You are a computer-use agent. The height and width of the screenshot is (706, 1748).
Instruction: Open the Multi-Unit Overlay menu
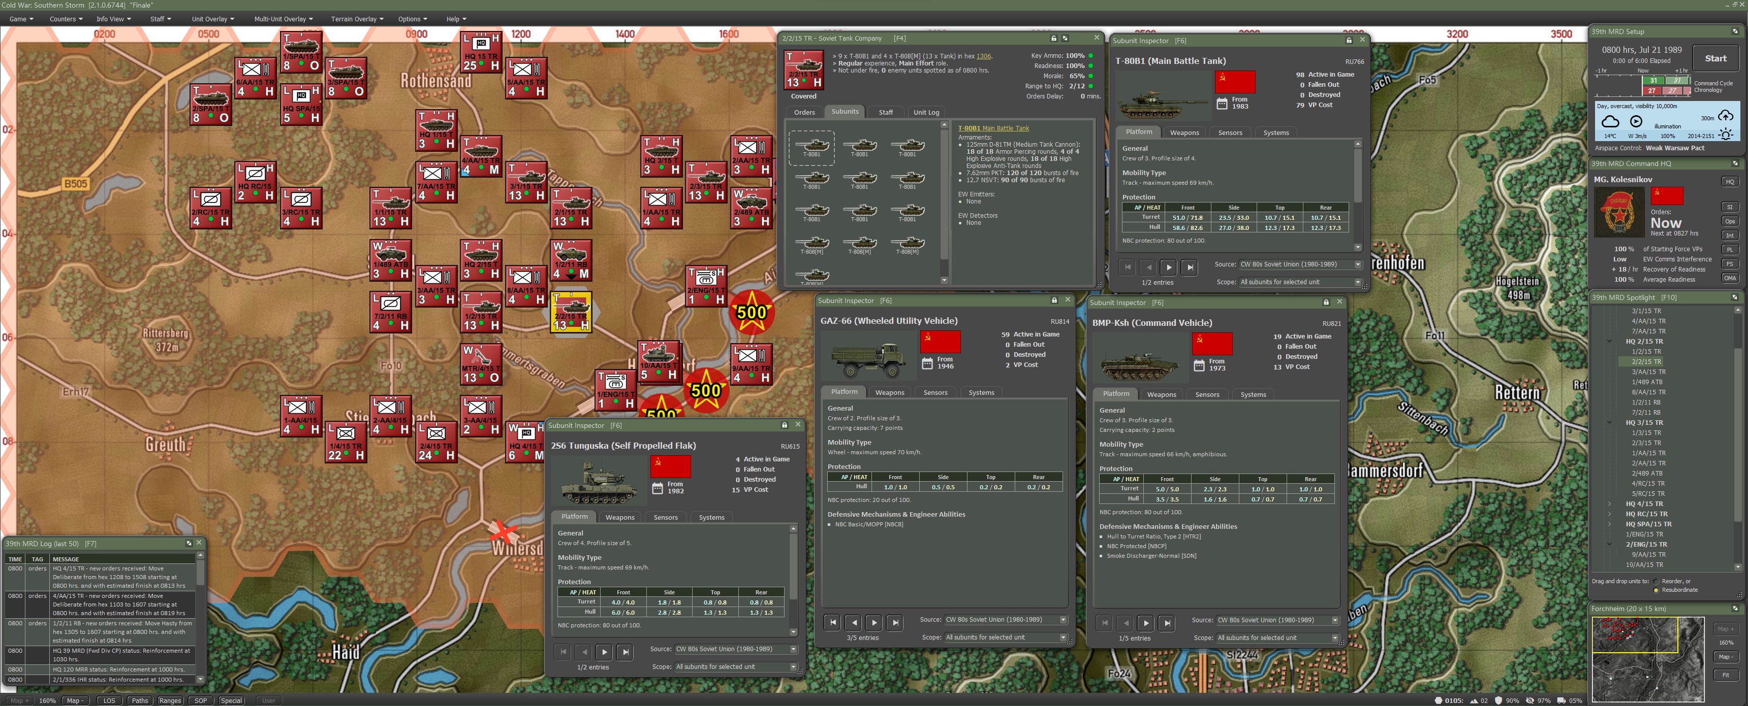284,19
